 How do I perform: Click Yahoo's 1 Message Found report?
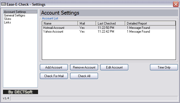pyautogui.click(x=138, y=32)
